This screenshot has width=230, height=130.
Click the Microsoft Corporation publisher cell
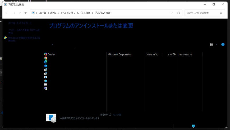tap(119, 54)
